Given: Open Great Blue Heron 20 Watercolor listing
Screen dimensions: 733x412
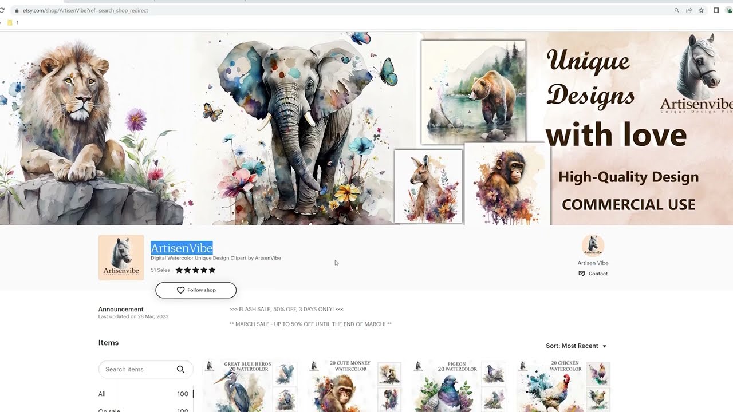Looking at the screenshot, I should 249,386.
